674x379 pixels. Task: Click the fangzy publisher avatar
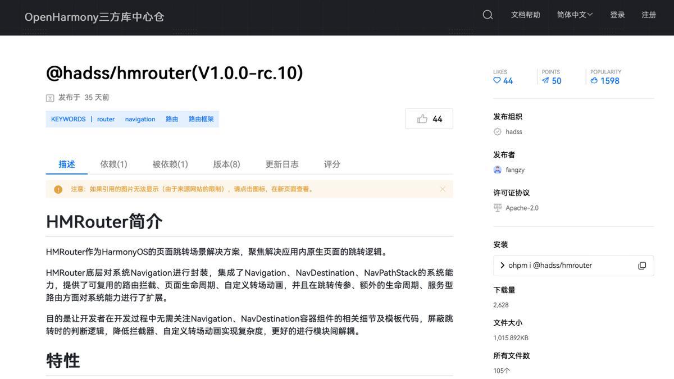click(497, 170)
